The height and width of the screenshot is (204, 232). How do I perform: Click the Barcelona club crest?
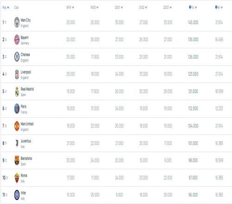pos(17,160)
